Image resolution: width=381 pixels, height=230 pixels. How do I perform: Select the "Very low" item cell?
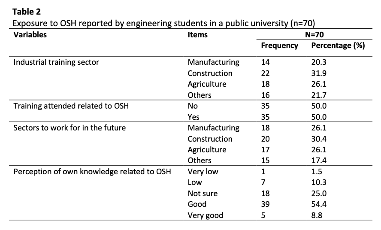(x=203, y=172)
